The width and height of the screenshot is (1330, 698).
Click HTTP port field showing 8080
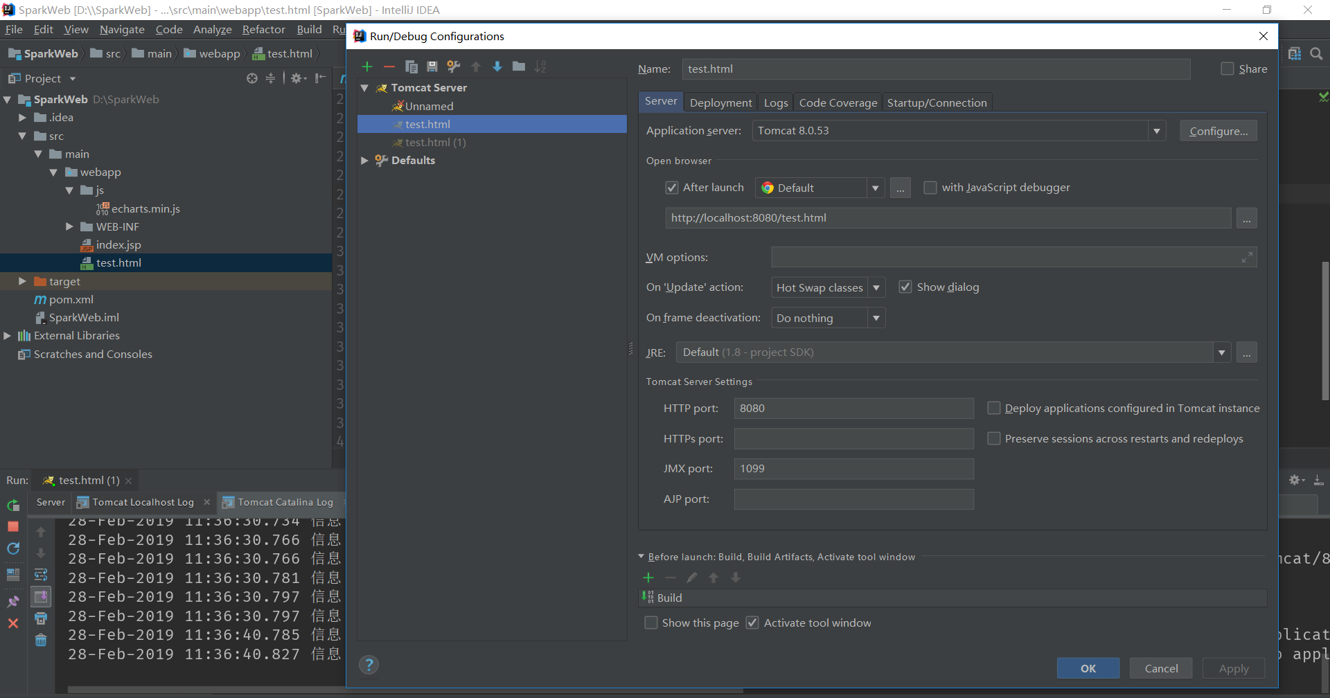point(853,408)
